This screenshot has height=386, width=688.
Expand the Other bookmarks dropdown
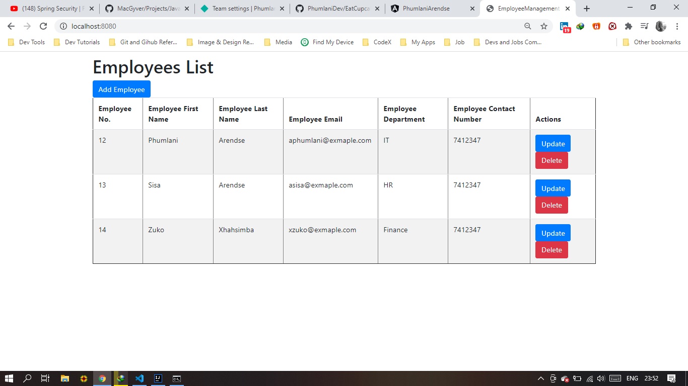pos(652,42)
